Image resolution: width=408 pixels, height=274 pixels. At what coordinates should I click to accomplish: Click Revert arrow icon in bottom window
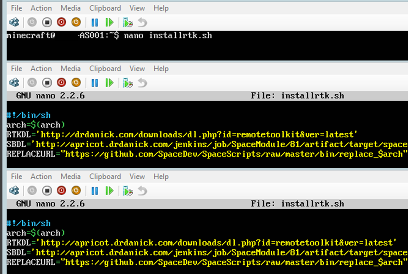pyautogui.click(x=142, y=191)
